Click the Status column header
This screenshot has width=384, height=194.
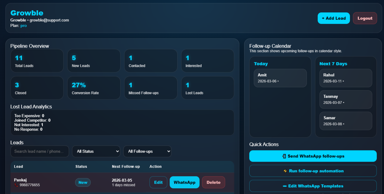[81, 167]
